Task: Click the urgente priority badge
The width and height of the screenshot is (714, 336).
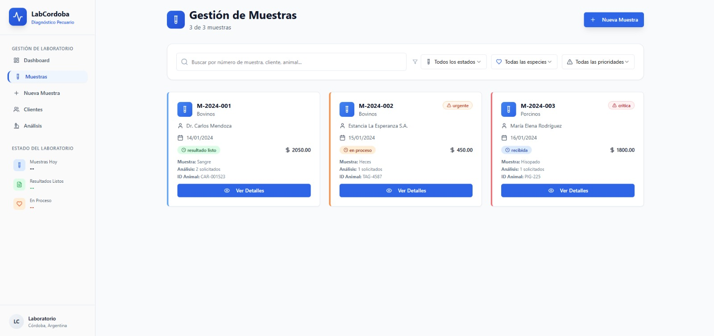Action: (x=457, y=106)
